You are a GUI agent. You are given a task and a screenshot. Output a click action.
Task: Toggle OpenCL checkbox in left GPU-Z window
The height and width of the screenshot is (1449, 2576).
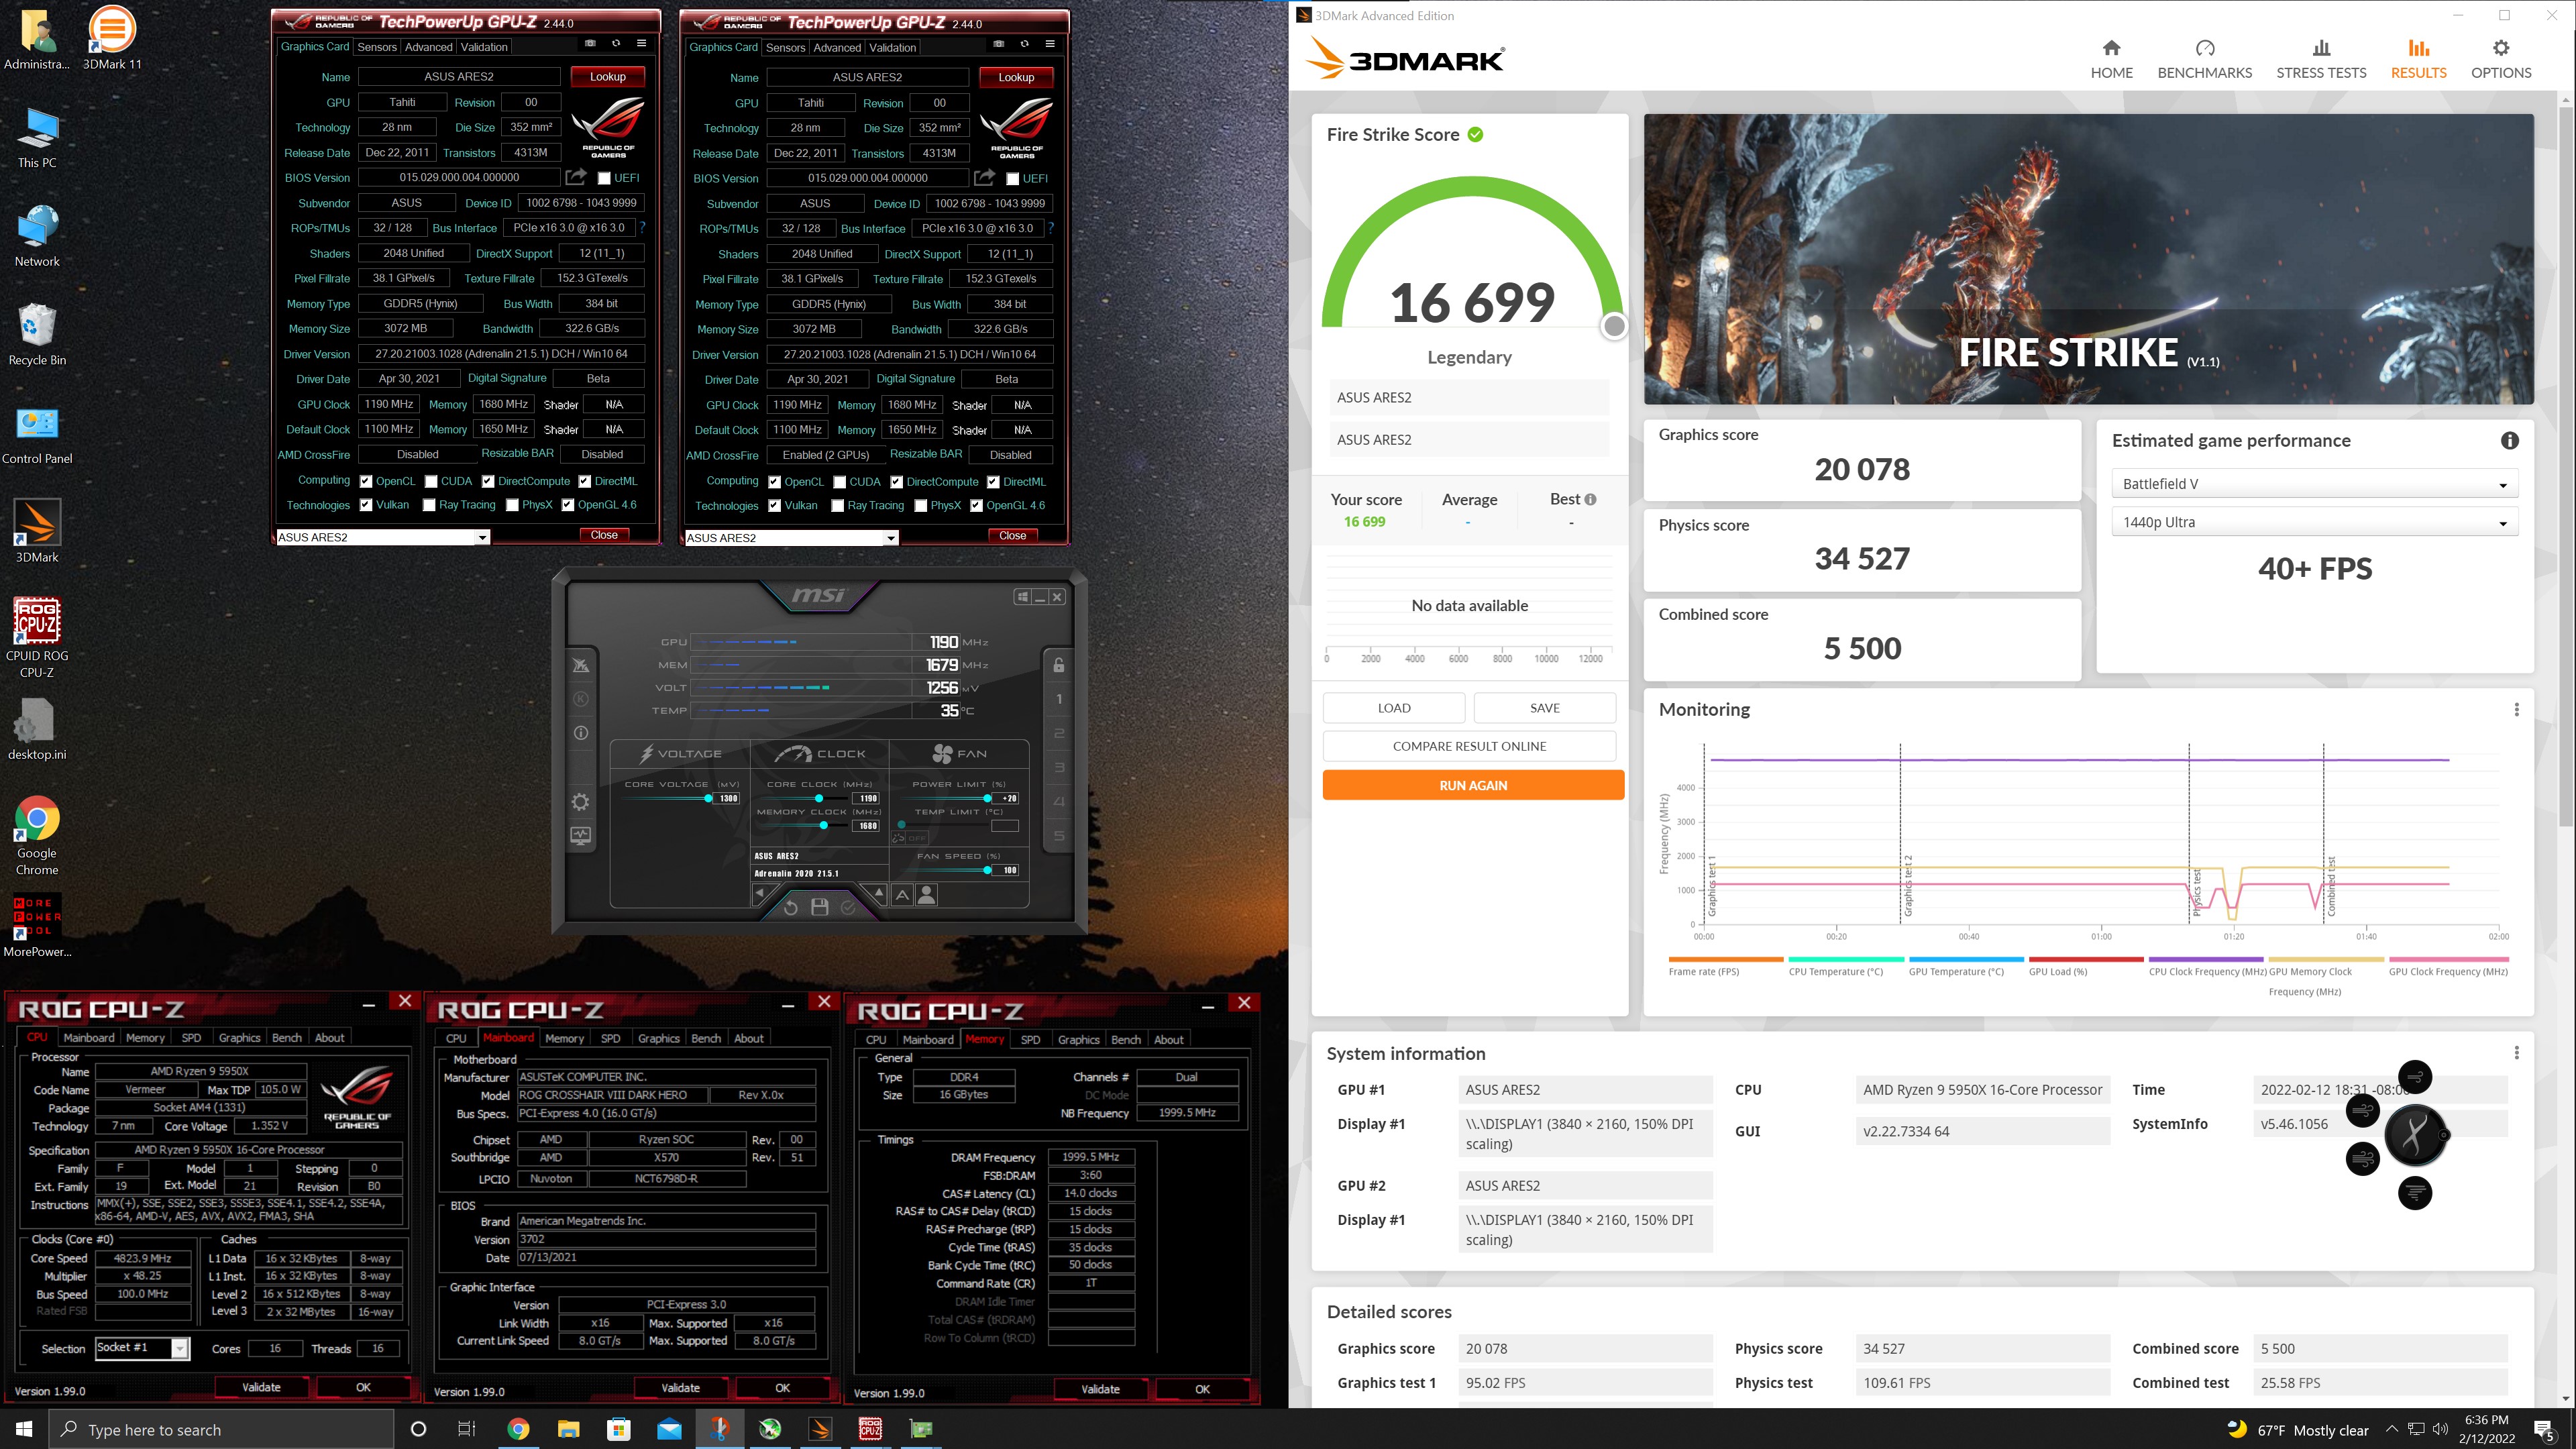tap(366, 481)
